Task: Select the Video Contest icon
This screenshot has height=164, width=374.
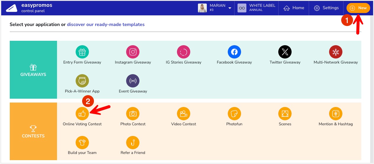Action: click(x=183, y=114)
